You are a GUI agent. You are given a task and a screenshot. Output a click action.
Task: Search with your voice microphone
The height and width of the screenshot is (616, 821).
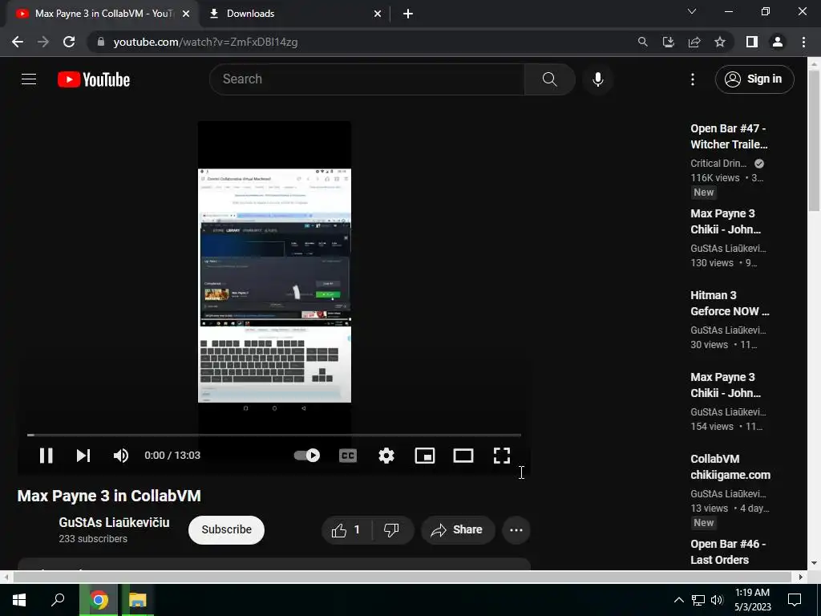pyautogui.click(x=598, y=79)
